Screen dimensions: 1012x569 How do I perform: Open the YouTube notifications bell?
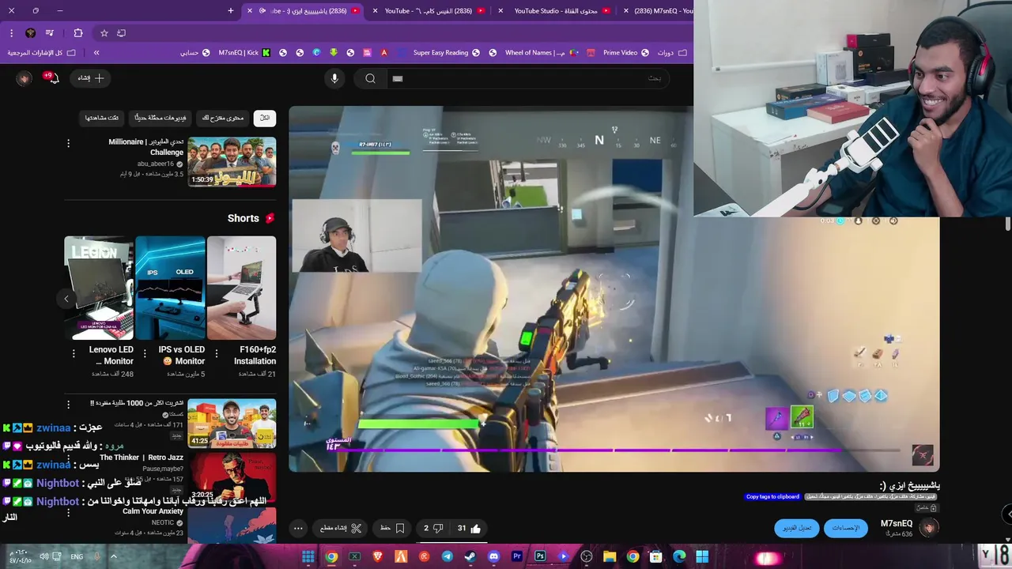tap(54, 78)
